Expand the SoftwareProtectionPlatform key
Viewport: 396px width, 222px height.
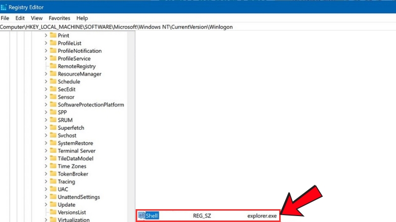coord(46,105)
